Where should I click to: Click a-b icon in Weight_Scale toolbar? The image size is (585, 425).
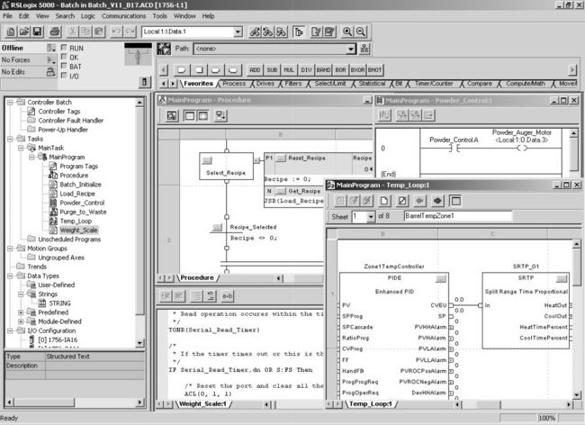tap(227, 296)
